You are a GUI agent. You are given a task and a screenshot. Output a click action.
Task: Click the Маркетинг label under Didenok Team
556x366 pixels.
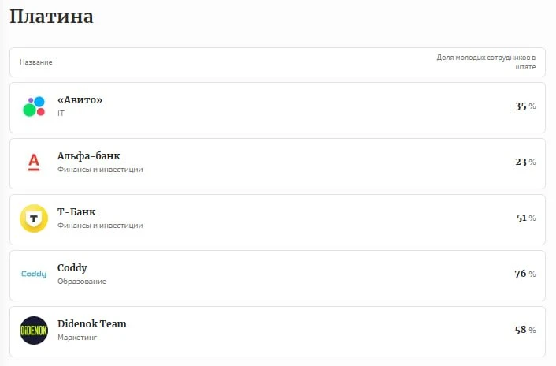[x=77, y=338]
